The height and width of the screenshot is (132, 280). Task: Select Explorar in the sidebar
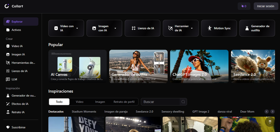point(21,21)
